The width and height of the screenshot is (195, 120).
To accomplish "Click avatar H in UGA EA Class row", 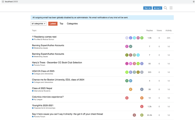I will coord(127,72).
